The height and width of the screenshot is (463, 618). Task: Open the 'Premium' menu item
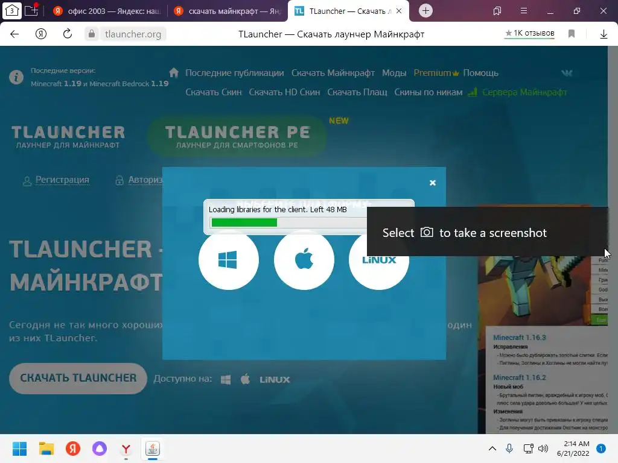tap(436, 73)
